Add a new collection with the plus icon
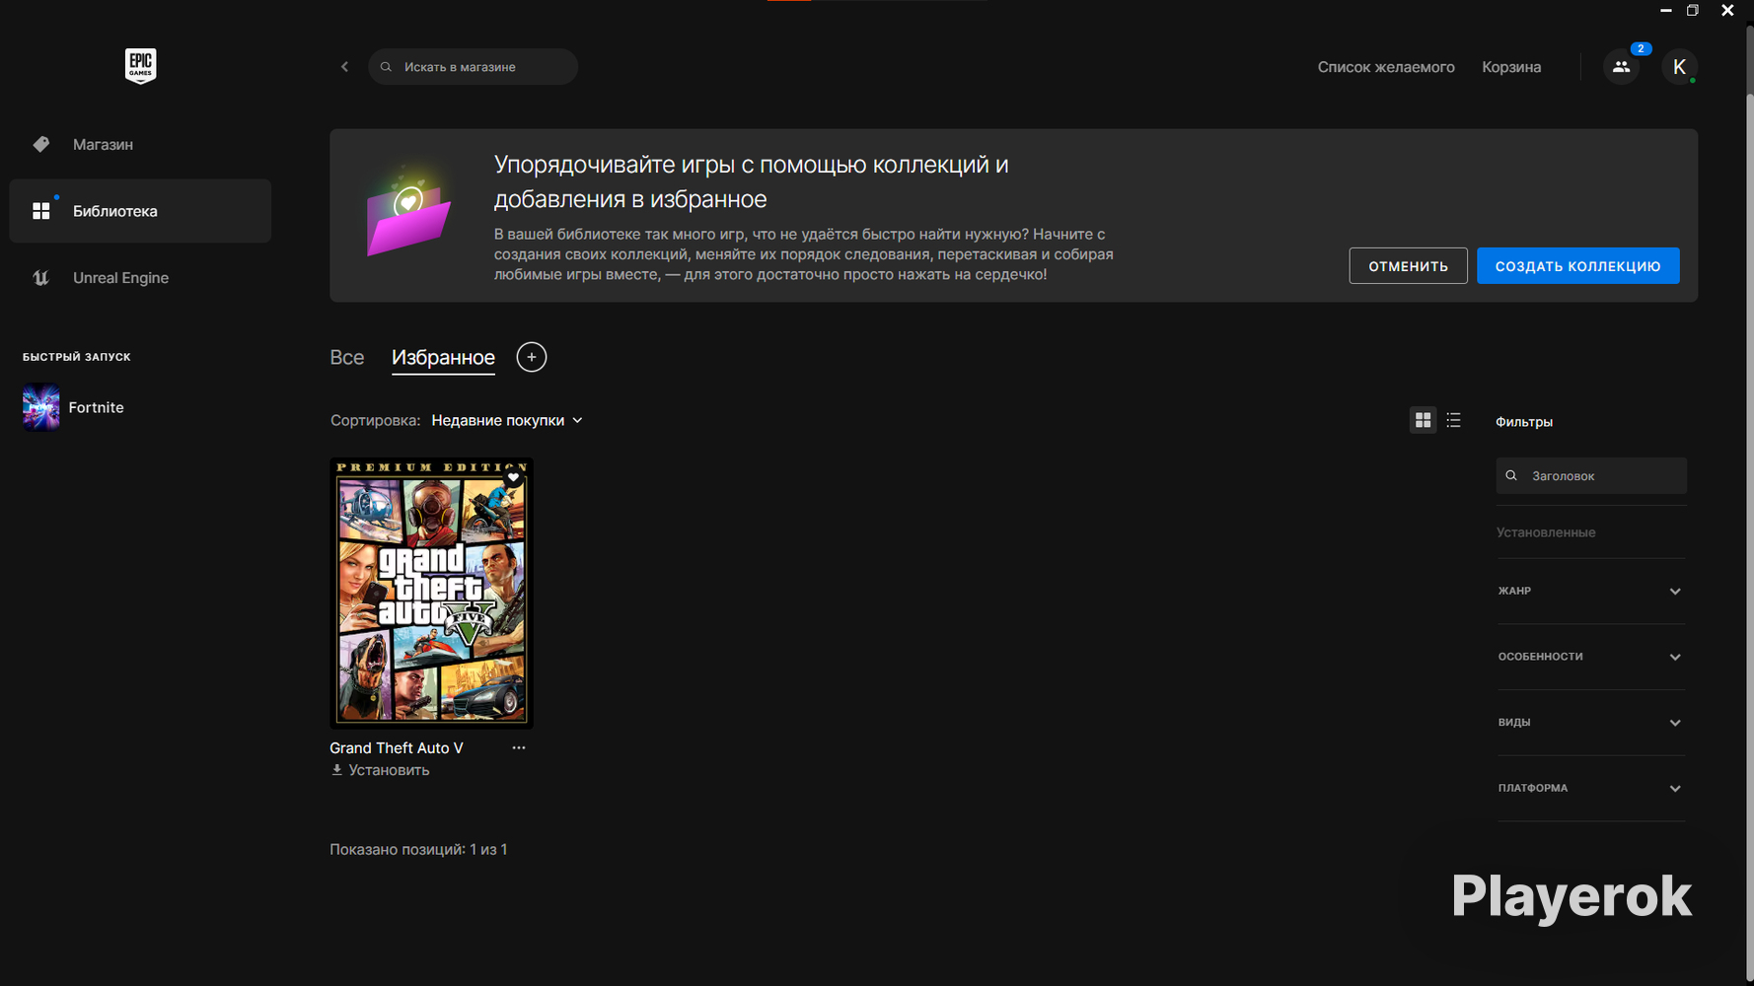 531,357
